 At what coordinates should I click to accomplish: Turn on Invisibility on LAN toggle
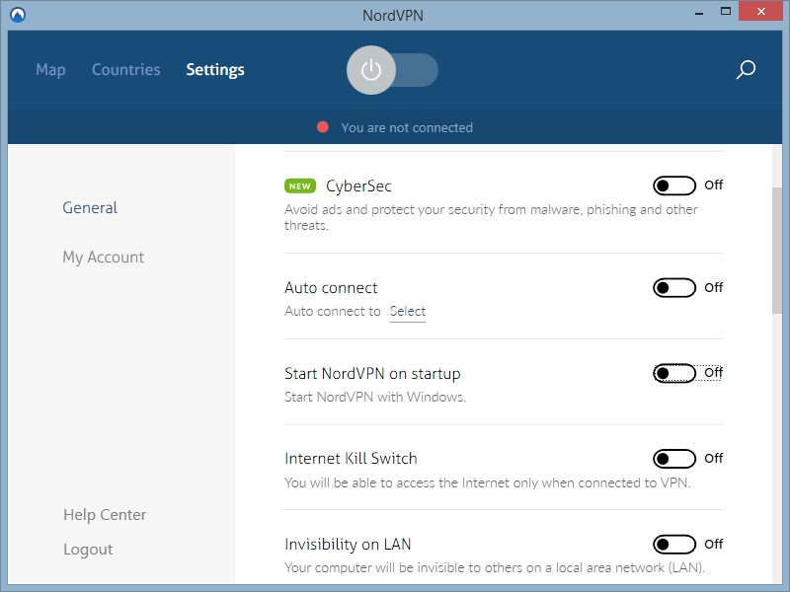(674, 545)
